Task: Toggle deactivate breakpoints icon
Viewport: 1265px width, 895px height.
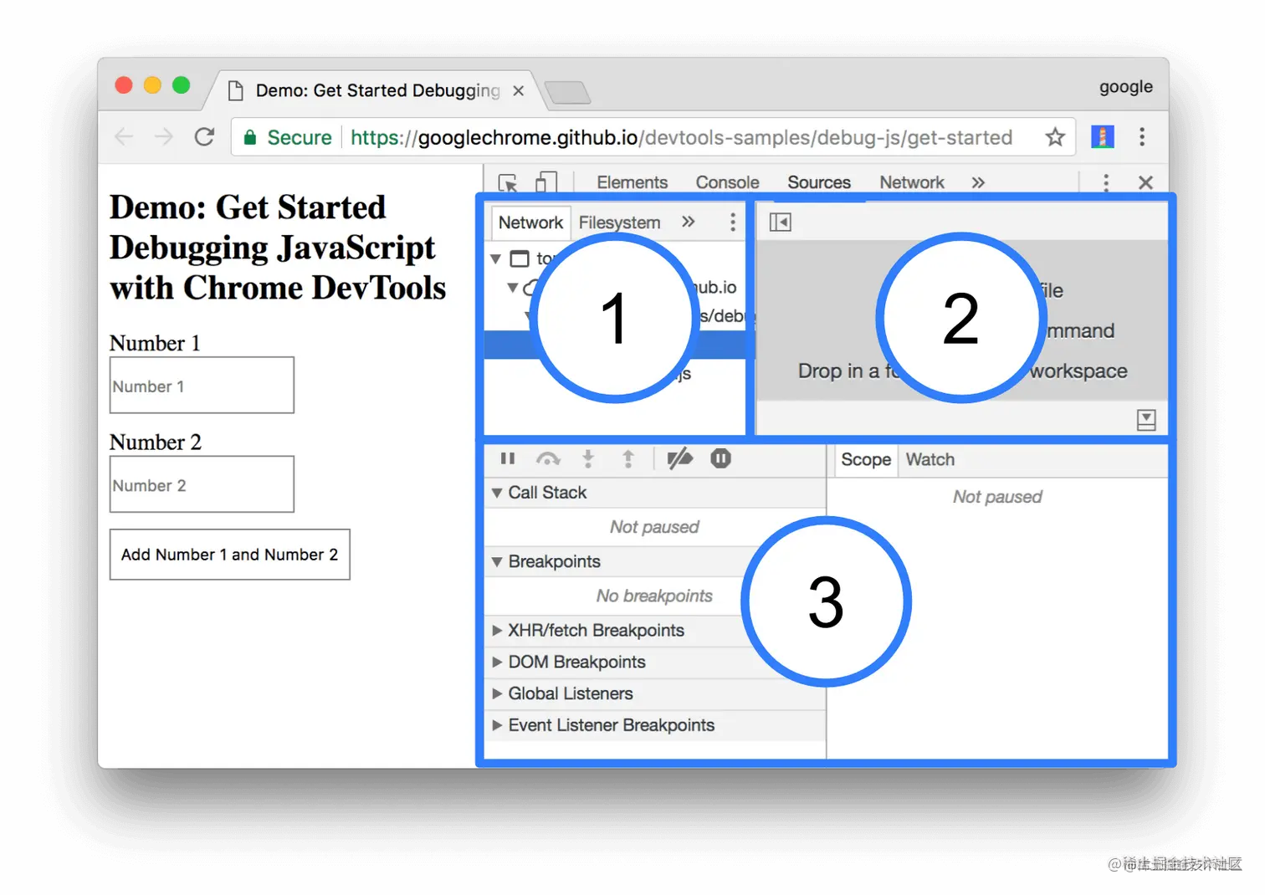Action: (680, 458)
